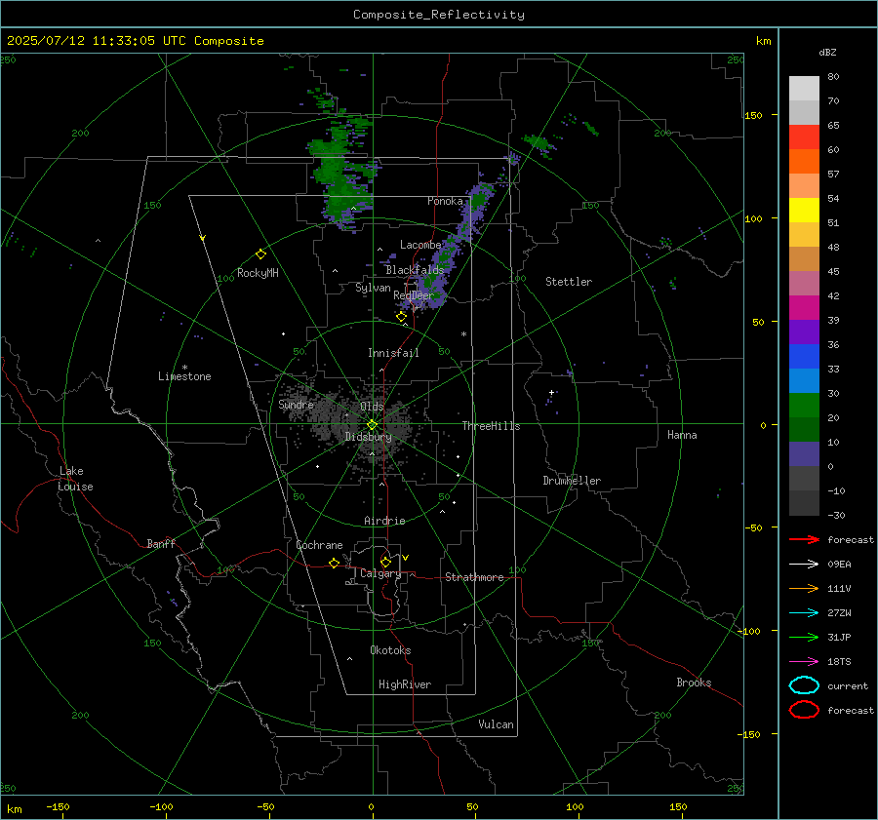Pick the red swatch between 65 and 60 dBZ
The image size is (878, 820).
(x=804, y=137)
